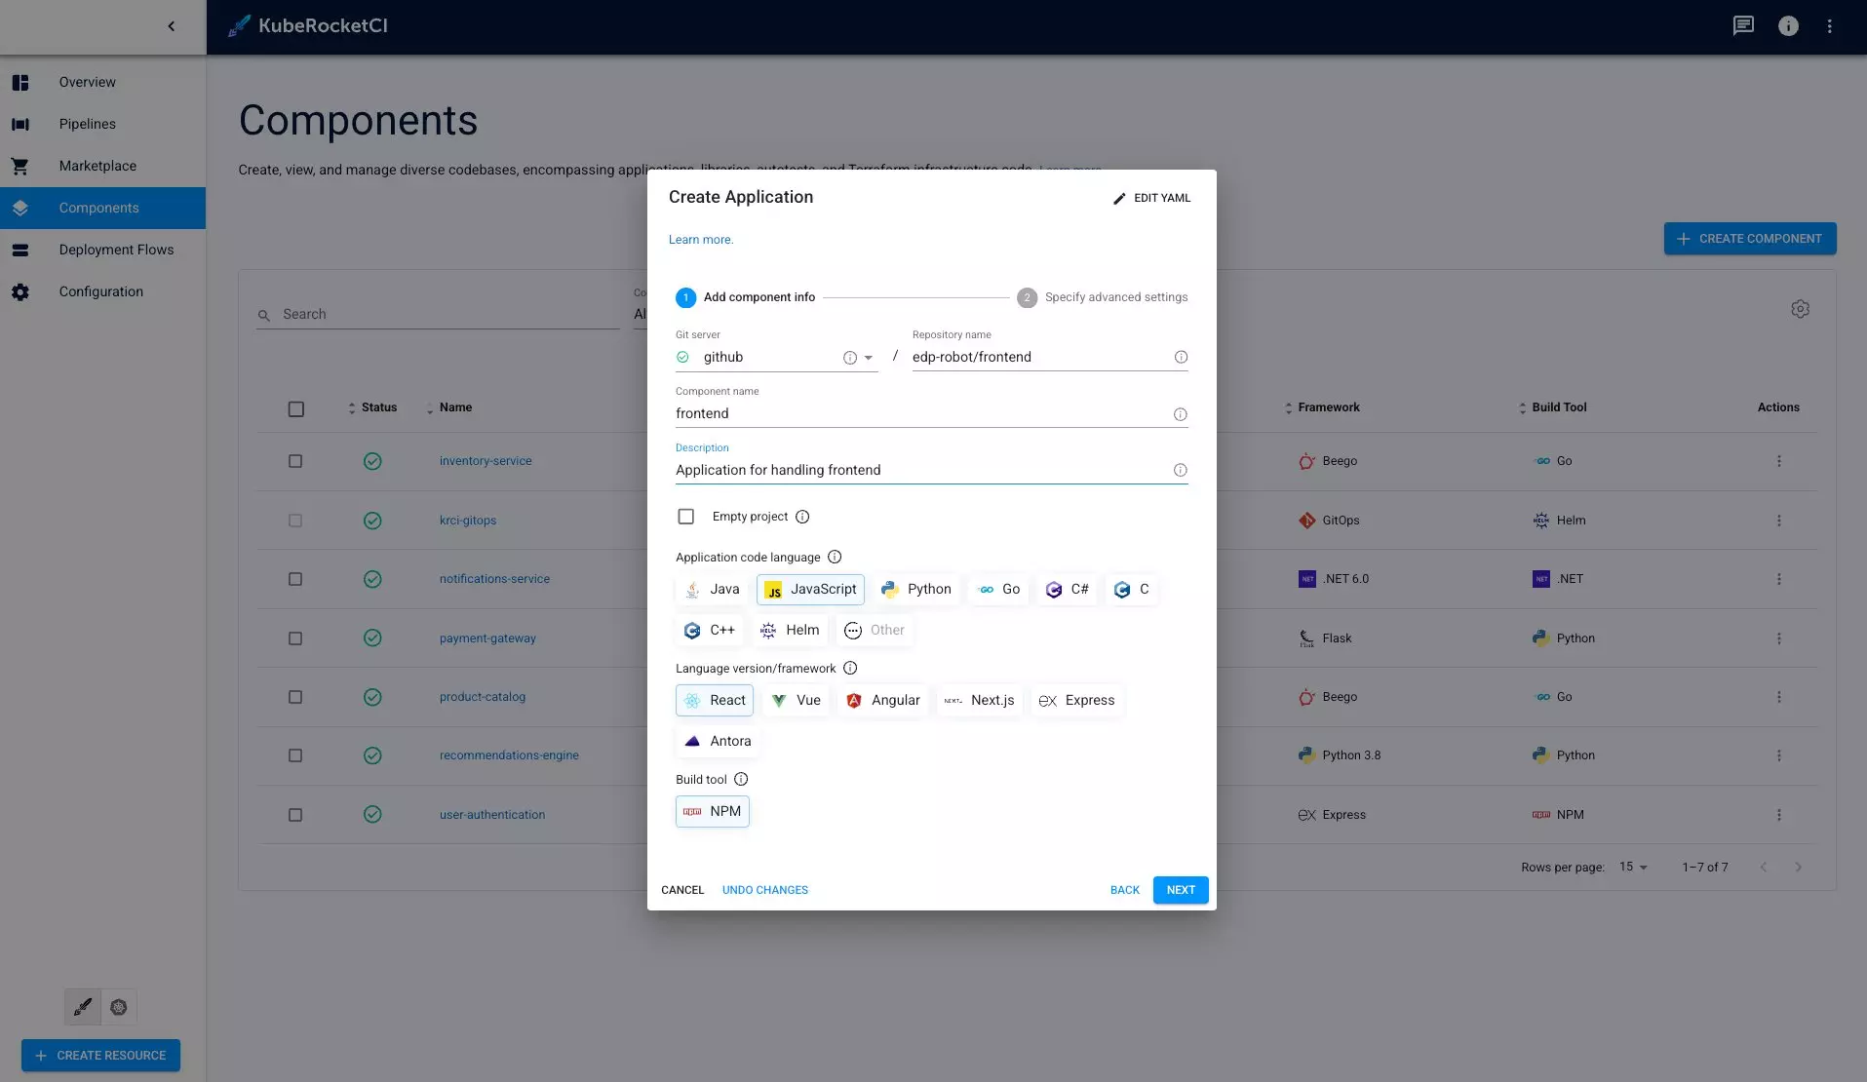Choose the Helm language option

(790, 631)
